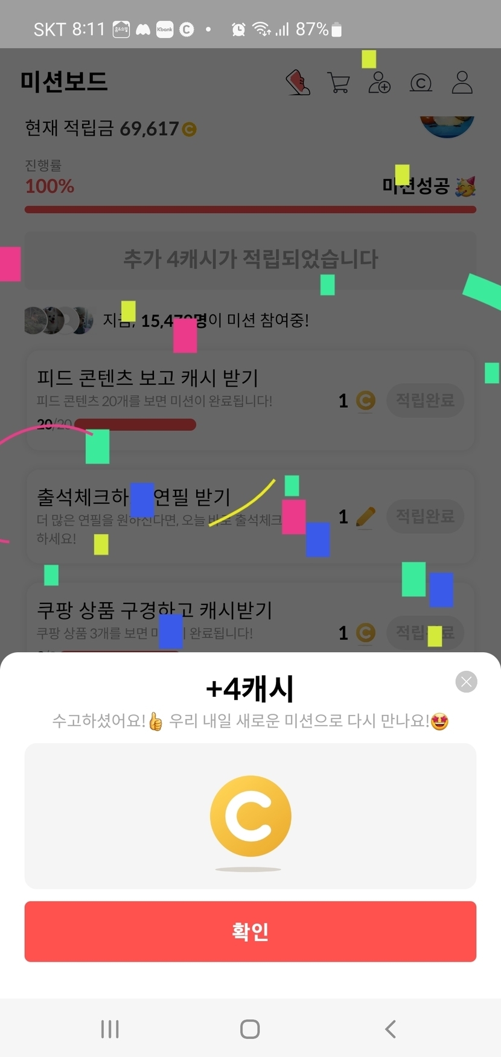Tap the red 100% progress bar
Image resolution: width=501 pixels, height=1057 pixels.
pyautogui.click(x=250, y=209)
